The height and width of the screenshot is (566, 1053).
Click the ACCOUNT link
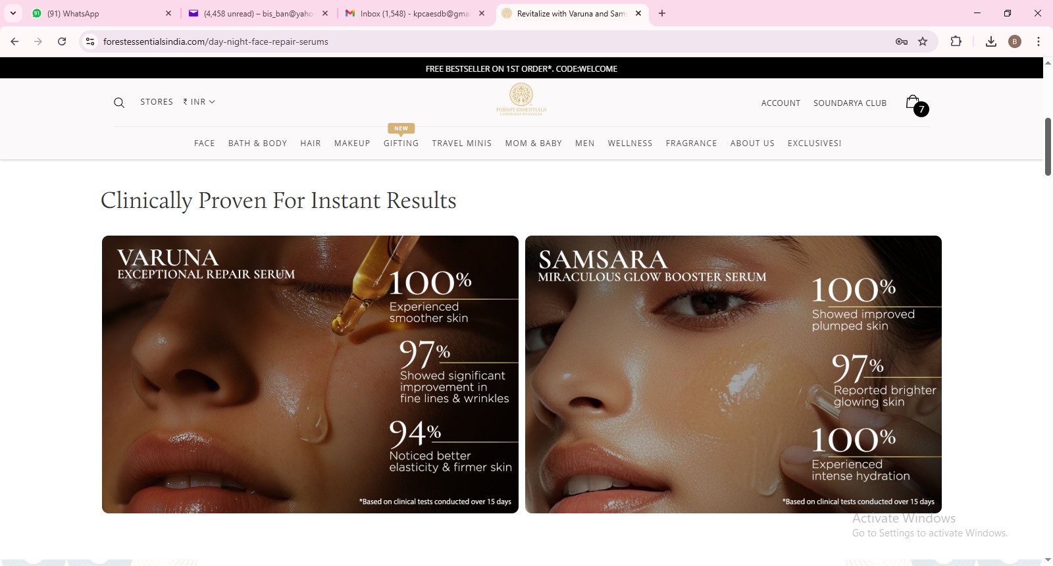pyautogui.click(x=781, y=103)
